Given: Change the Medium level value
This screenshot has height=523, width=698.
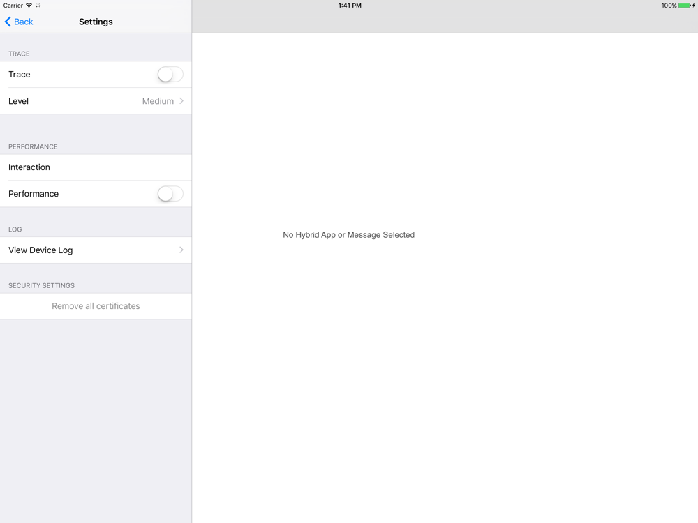Looking at the screenshot, I should pyautogui.click(x=158, y=101).
